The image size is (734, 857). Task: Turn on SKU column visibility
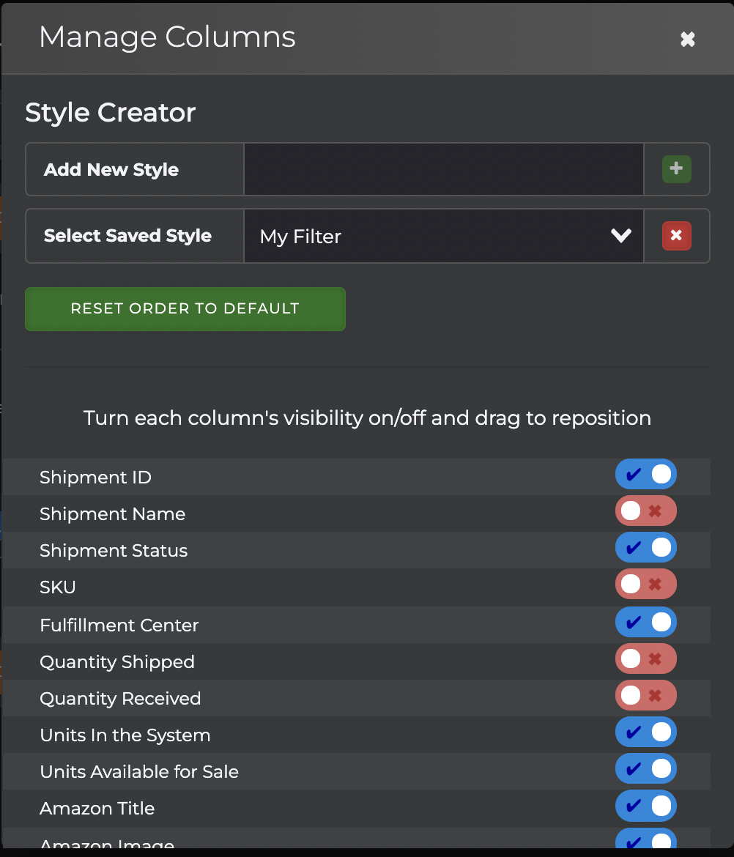tap(645, 585)
